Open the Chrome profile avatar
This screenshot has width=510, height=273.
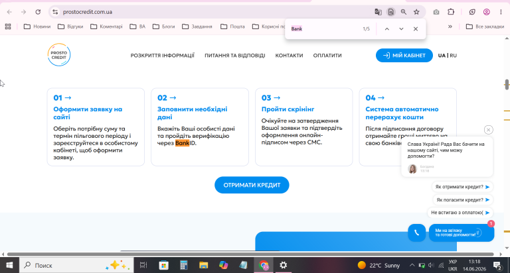(487, 12)
